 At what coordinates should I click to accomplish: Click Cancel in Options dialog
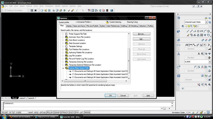123,95
